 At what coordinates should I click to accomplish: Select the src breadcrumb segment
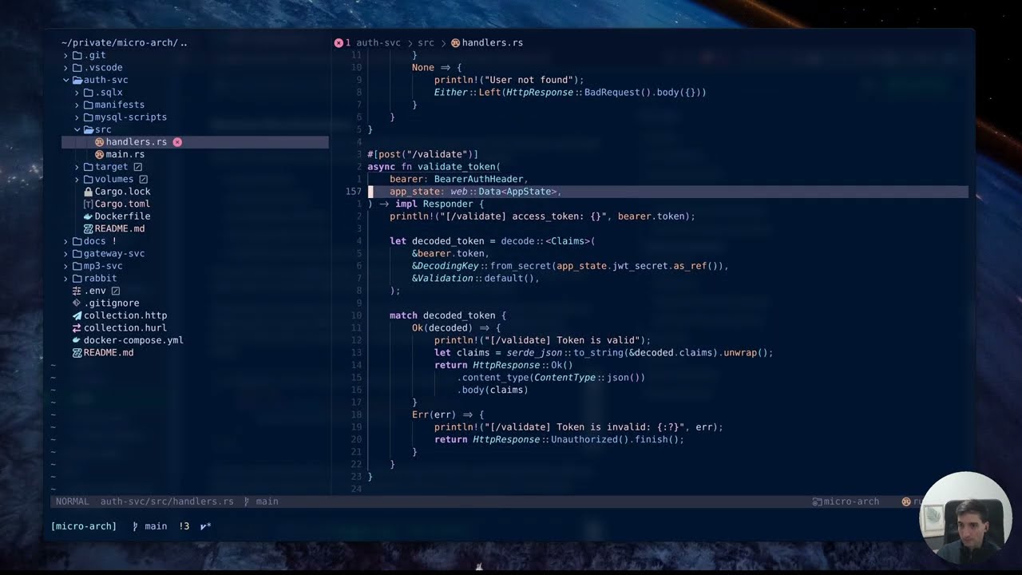[x=426, y=43]
